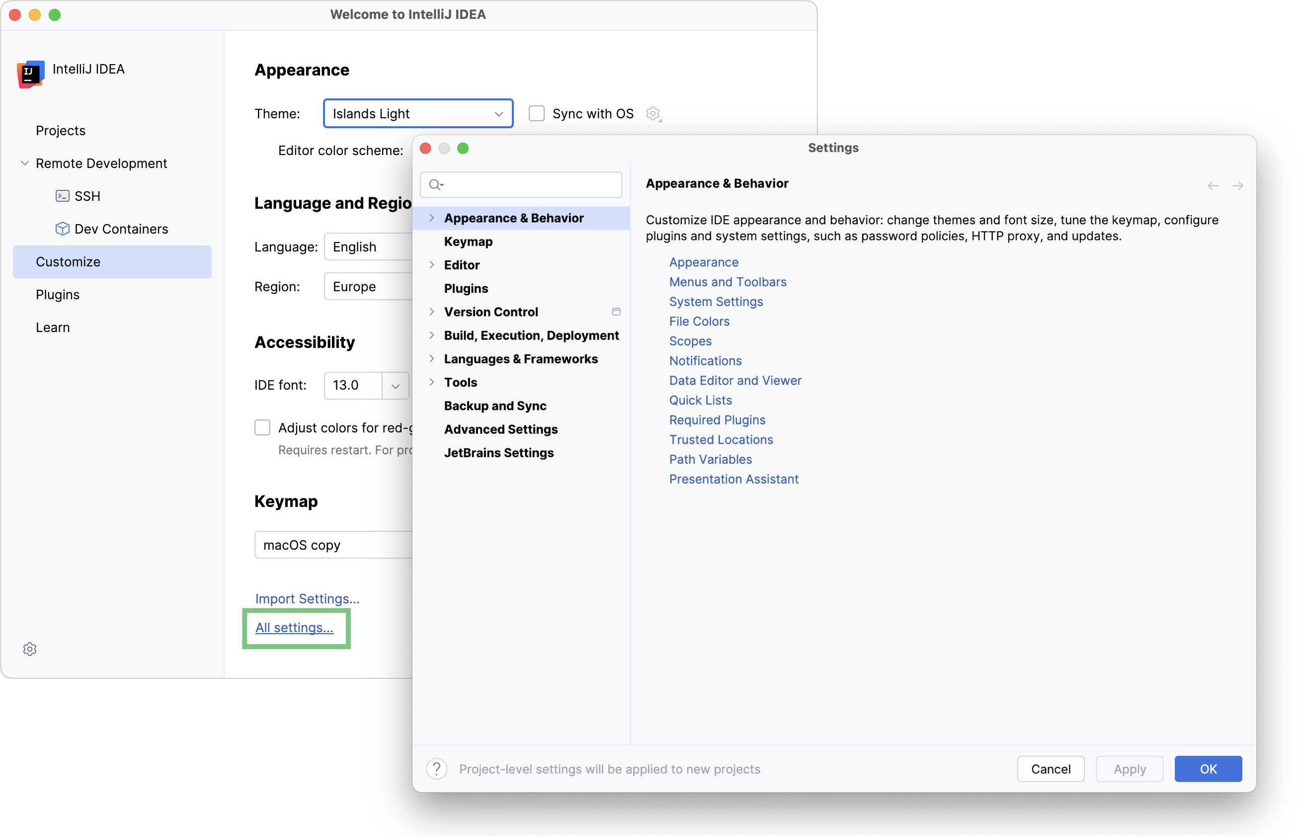Open the System Settings link
The height and width of the screenshot is (836, 1300).
coord(716,301)
